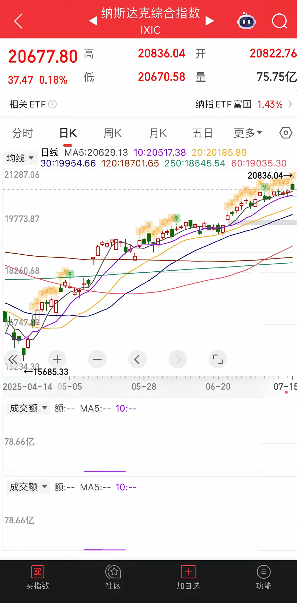The width and height of the screenshot is (297, 603).
Task: Switch to 分时 tab
Action: (x=23, y=133)
